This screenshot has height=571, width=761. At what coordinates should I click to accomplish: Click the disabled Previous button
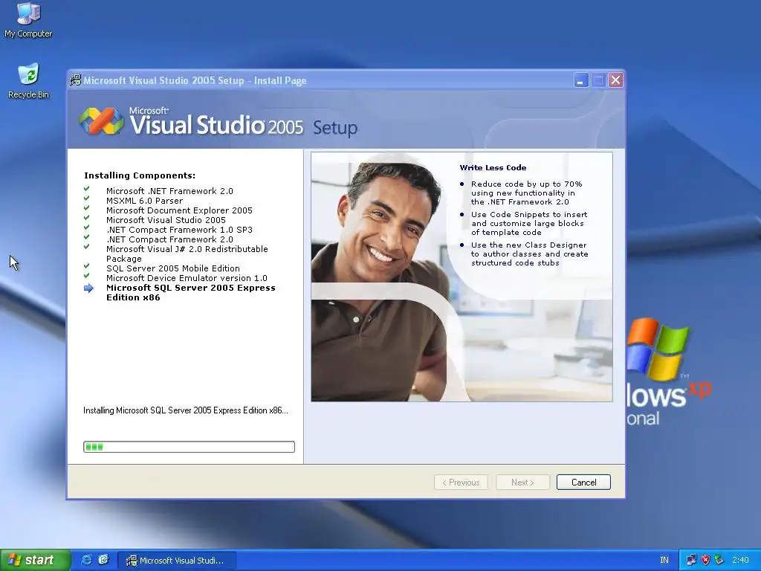click(461, 482)
